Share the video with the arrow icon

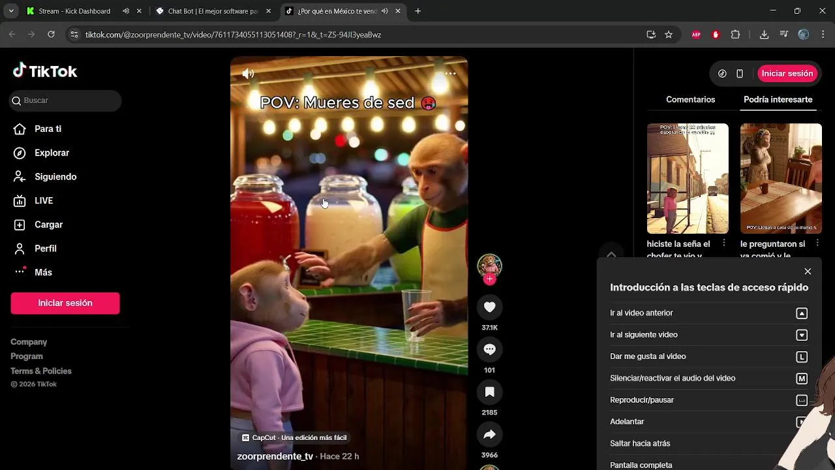click(x=489, y=434)
